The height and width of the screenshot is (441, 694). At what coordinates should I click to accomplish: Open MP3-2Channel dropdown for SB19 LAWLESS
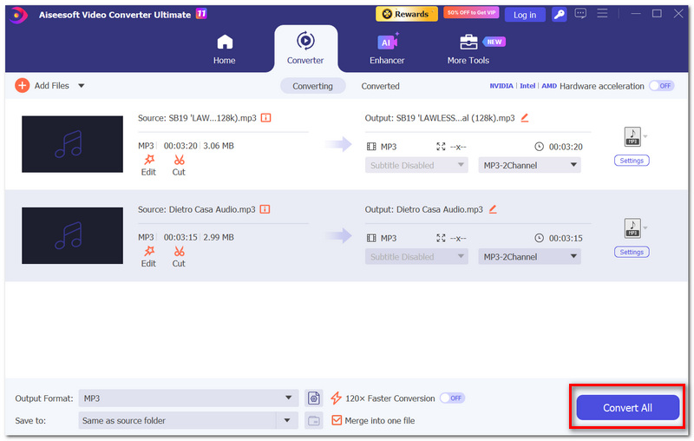pyautogui.click(x=530, y=165)
